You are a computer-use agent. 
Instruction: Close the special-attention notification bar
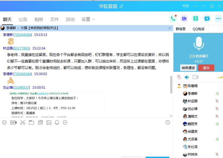coord(170,28)
